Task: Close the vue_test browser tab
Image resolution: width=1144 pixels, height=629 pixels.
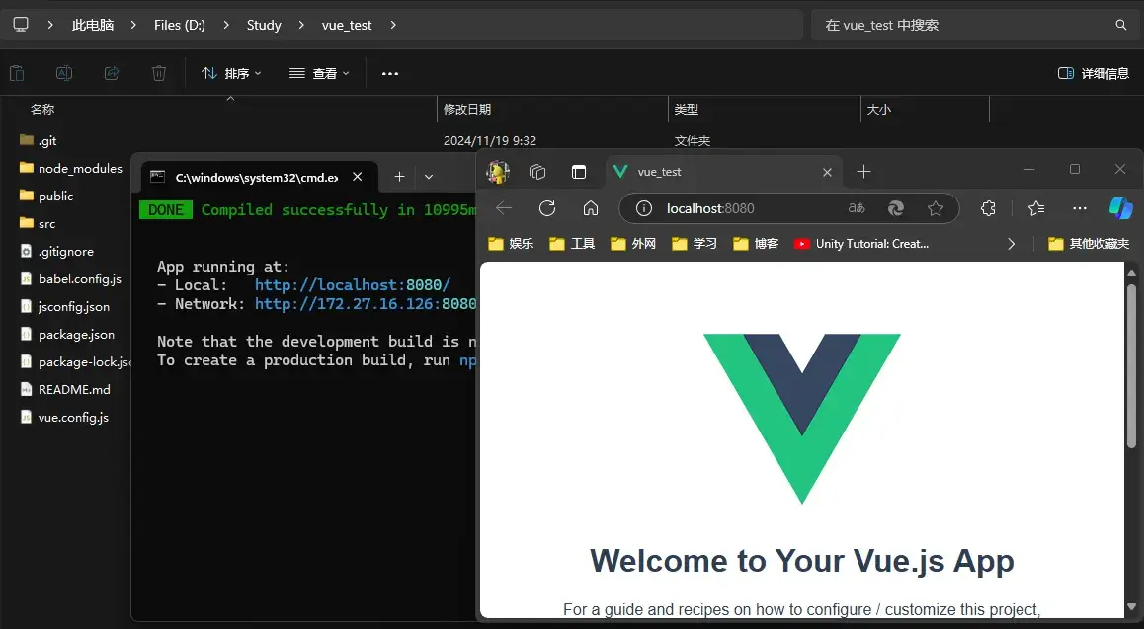Action: 827,172
